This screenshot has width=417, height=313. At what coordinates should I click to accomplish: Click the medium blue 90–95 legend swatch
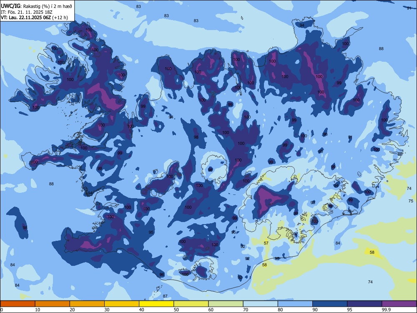(x=330, y=304)
